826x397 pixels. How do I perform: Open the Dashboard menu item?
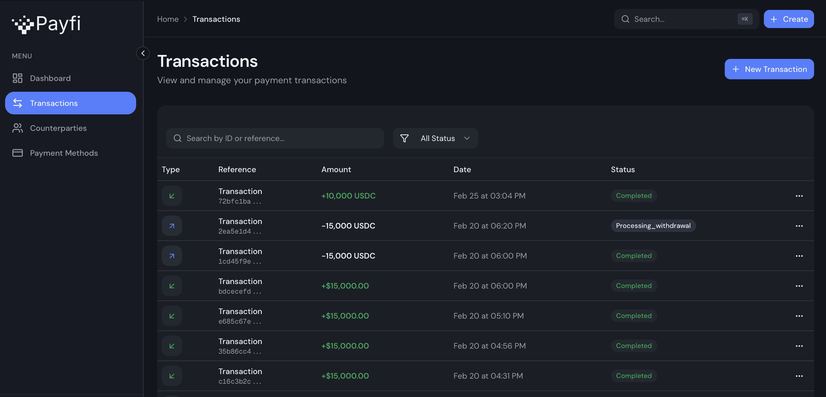[50, 78]
